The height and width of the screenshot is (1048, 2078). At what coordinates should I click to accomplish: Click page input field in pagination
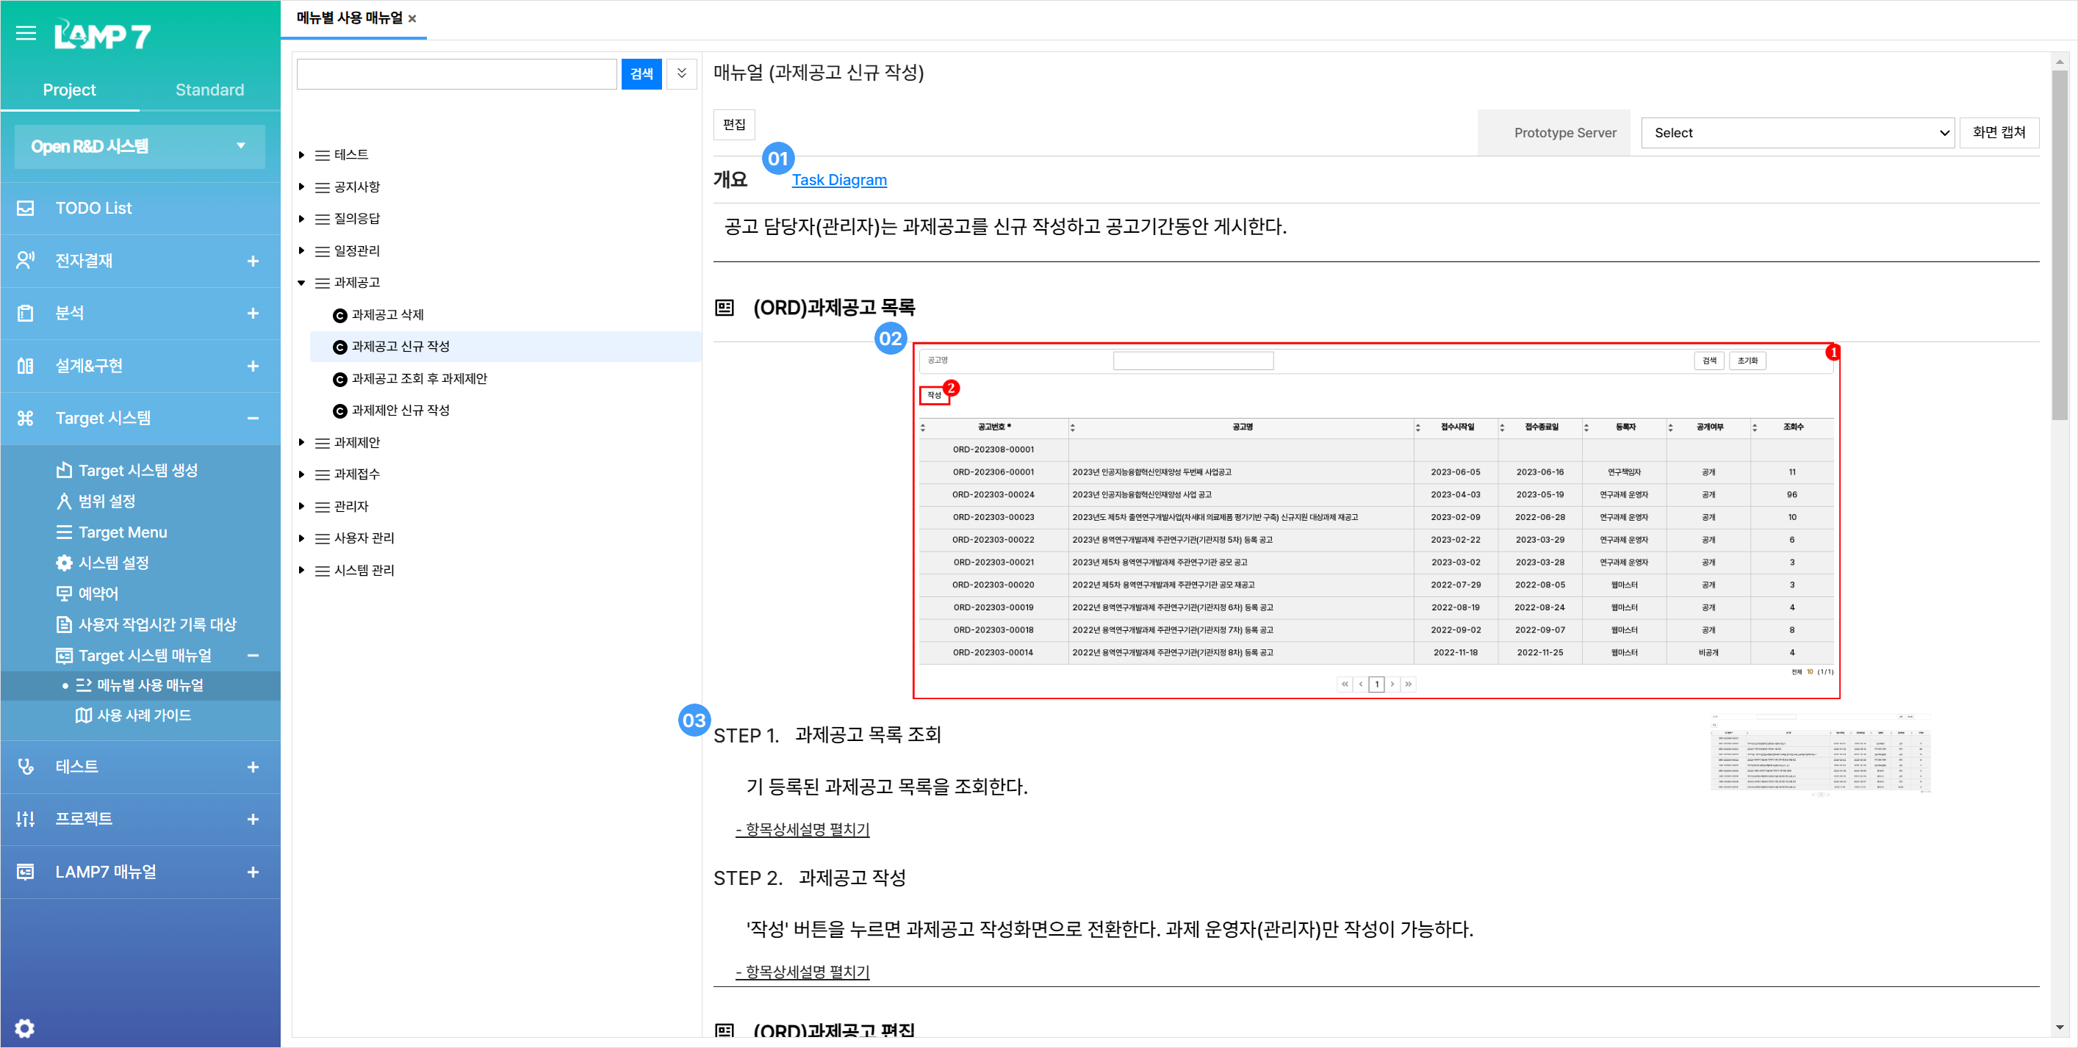[x=1376, y=684]
